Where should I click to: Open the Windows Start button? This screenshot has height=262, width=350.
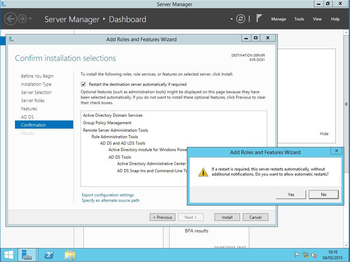tap(9, 255)
